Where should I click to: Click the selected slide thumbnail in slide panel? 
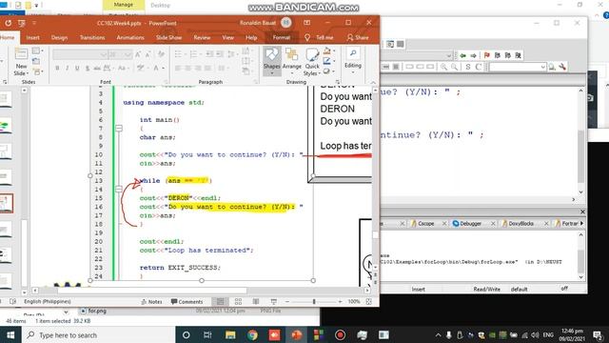pos(7,203)
